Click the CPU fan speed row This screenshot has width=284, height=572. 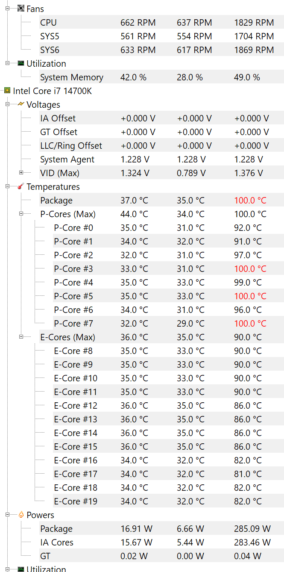(x=48, y=23)
